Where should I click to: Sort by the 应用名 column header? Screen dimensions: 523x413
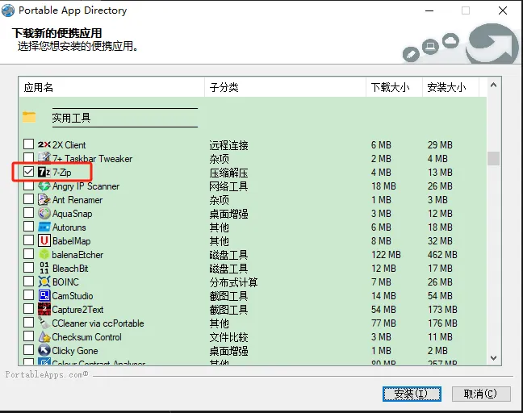[x=111, y=87]
